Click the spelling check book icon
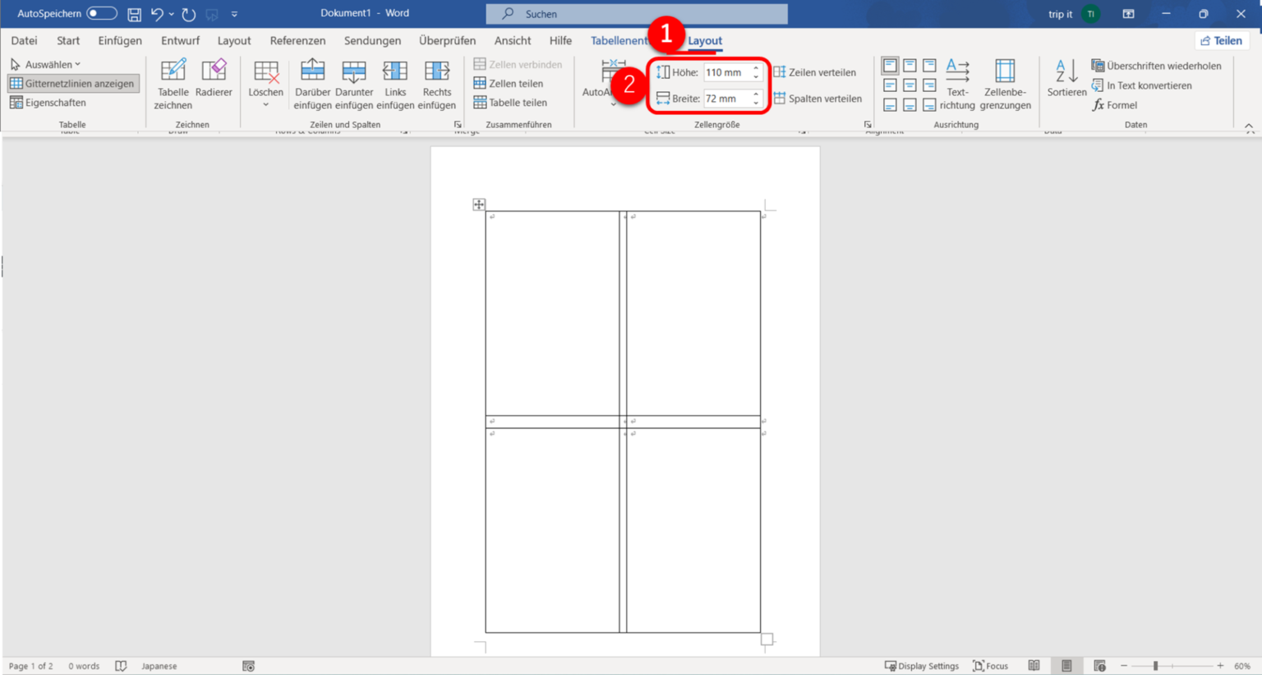Screen dimensions: 1262x675 [x=121, y=666]
